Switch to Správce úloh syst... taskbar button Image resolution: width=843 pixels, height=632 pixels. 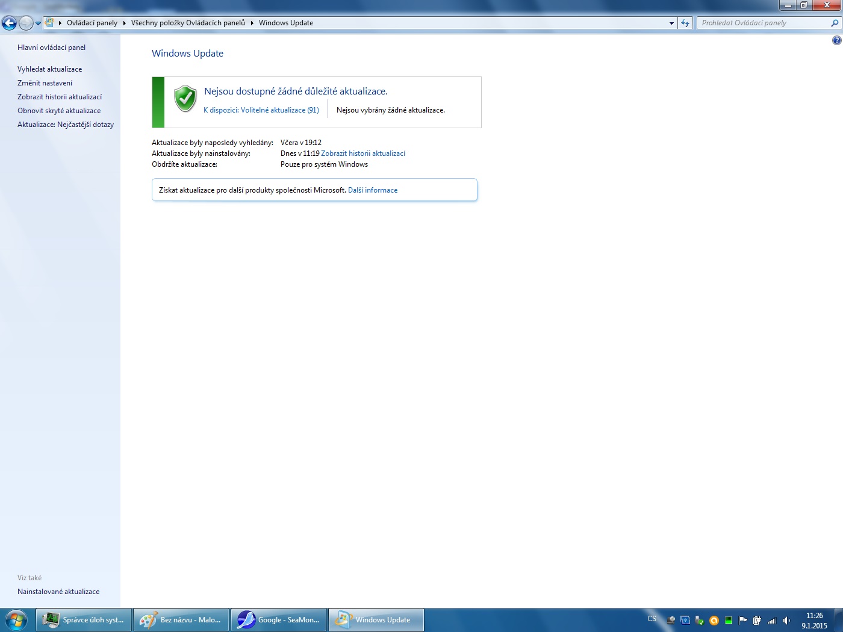tap(84, 620)
